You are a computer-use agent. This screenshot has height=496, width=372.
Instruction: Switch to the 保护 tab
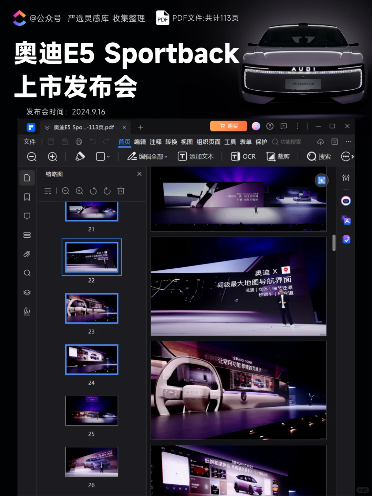pyautogui.click(x=261, y=142)
